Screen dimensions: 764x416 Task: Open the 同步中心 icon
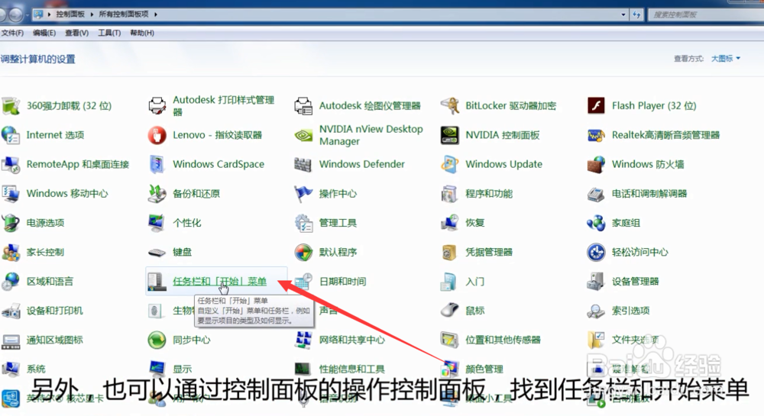[157, 340]
